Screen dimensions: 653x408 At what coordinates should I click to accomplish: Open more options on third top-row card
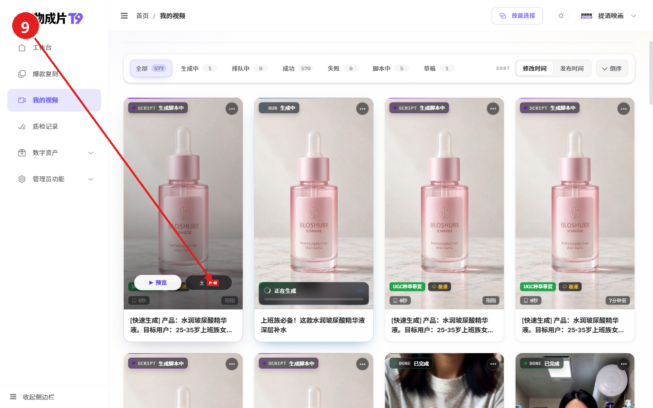tap(493, 109)
